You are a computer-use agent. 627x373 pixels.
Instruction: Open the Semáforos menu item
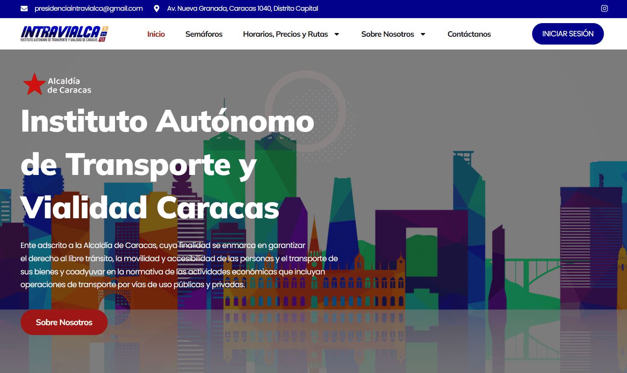pyautogui.click(x=204, y=34)
